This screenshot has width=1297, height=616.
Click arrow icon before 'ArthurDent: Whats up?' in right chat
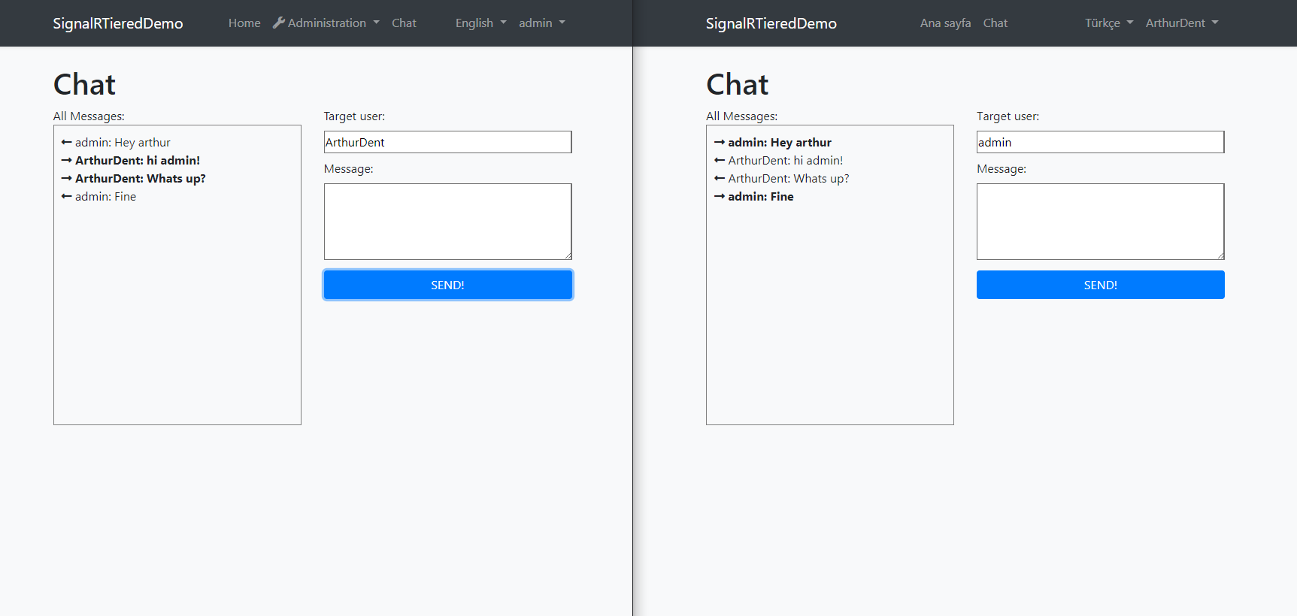coord(719,178)
